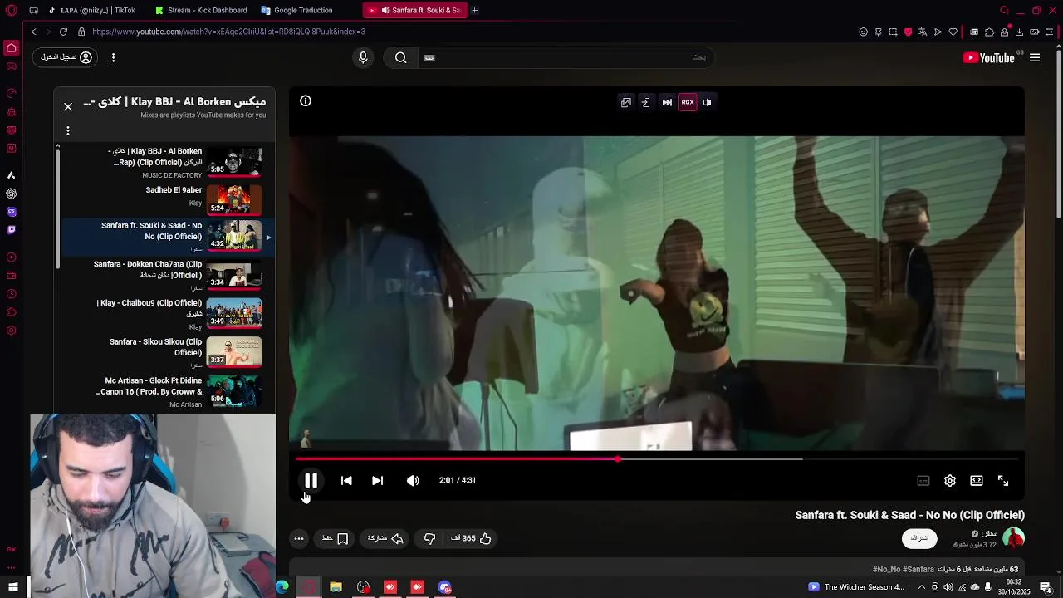Image resolution: width=1063 pixels, height=598 pixels.
Task: Add page to bookmarks heart icon
Action: point(953,32)
